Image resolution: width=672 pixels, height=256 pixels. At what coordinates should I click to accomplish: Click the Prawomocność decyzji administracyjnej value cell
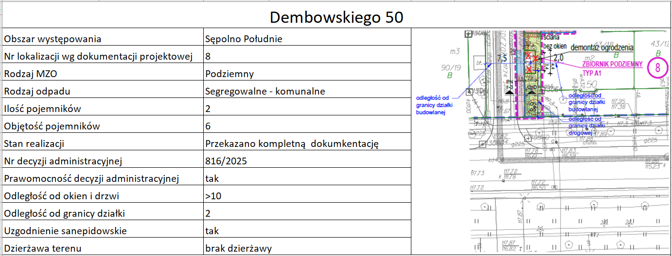click(212, 178)
